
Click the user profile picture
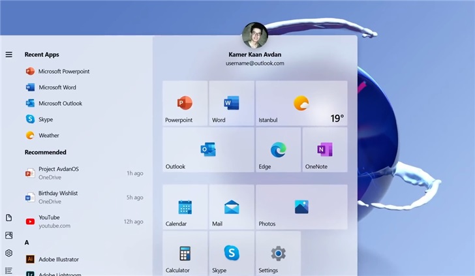254,35
